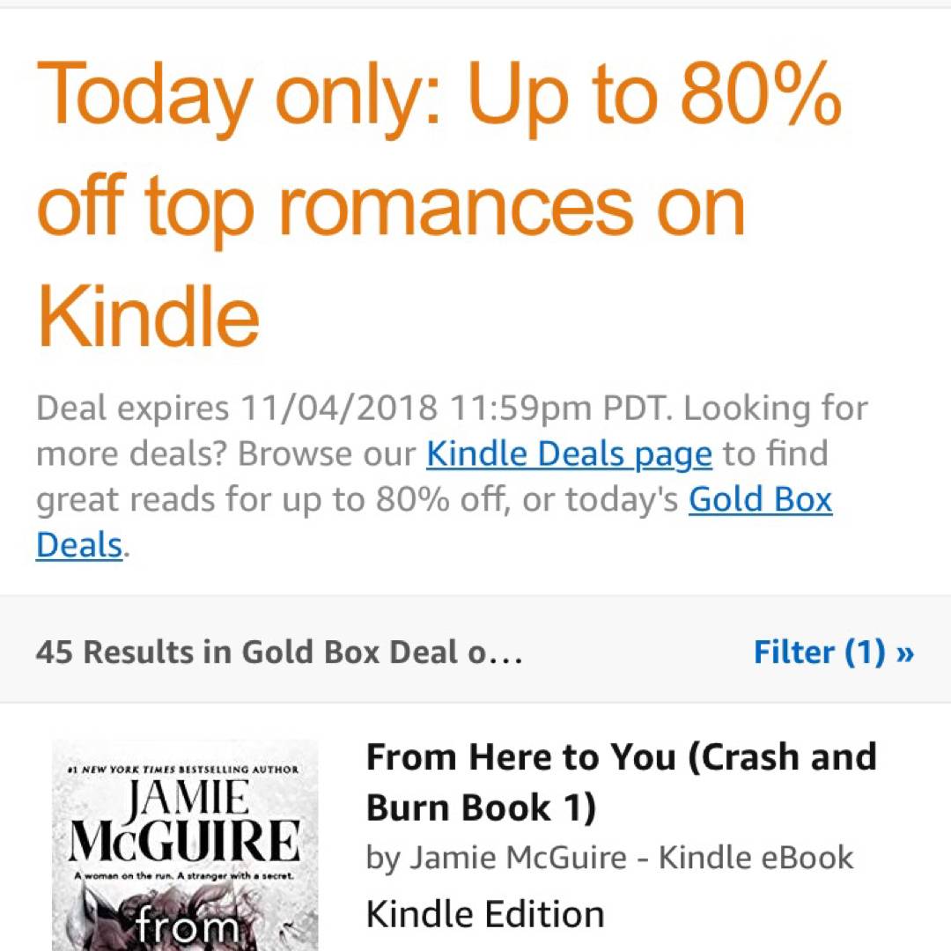Click the Gold Box link text
Viewport: 951px width, 951px height.
760,500
